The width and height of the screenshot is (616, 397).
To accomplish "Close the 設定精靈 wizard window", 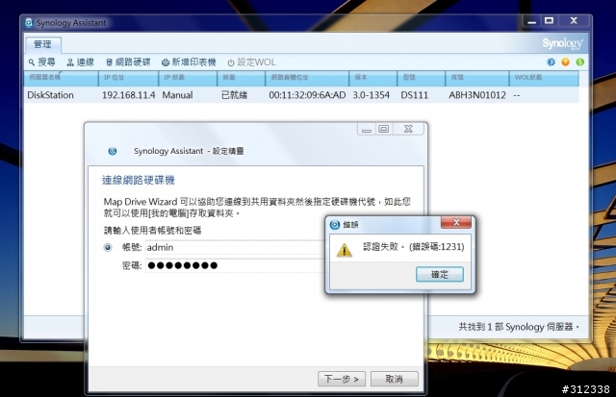I will tap(408, 129).
